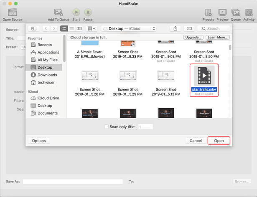Screen dimensions: 257x197
Task: Enable the Scan only title checkbox
Action: click(x=107, y=127)
